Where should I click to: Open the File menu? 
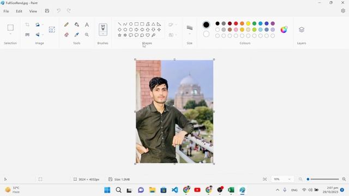pos(6,11)
